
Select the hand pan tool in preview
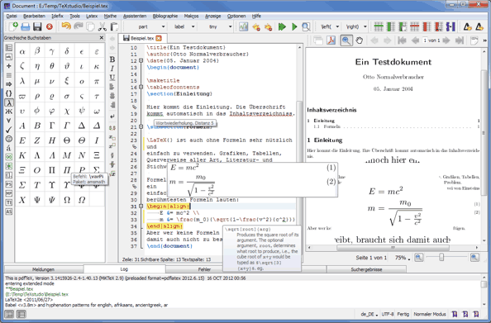click(x=360, y=40)
